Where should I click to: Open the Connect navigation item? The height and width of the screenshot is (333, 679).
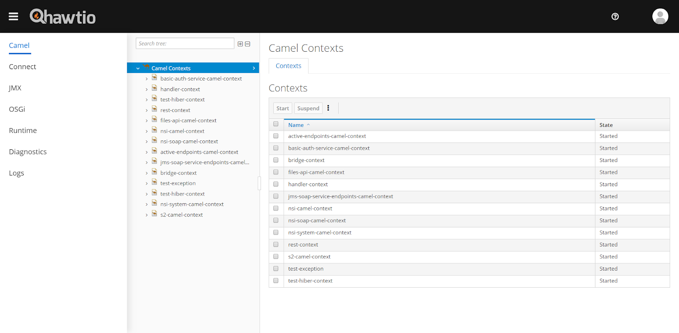(22, 67)
